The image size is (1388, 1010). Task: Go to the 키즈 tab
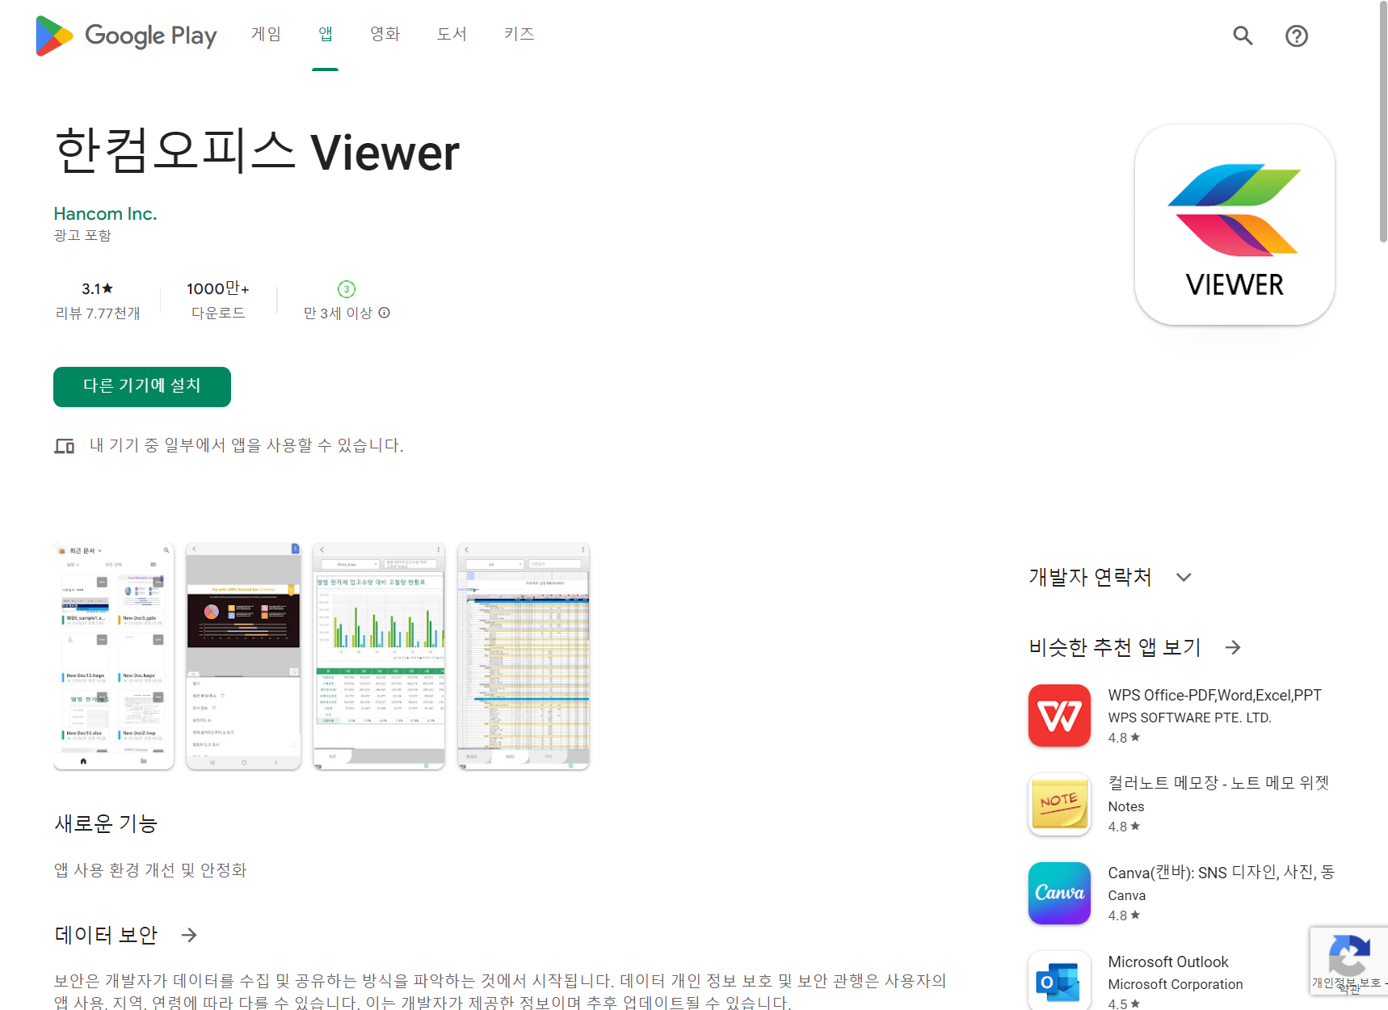(519, 34)
